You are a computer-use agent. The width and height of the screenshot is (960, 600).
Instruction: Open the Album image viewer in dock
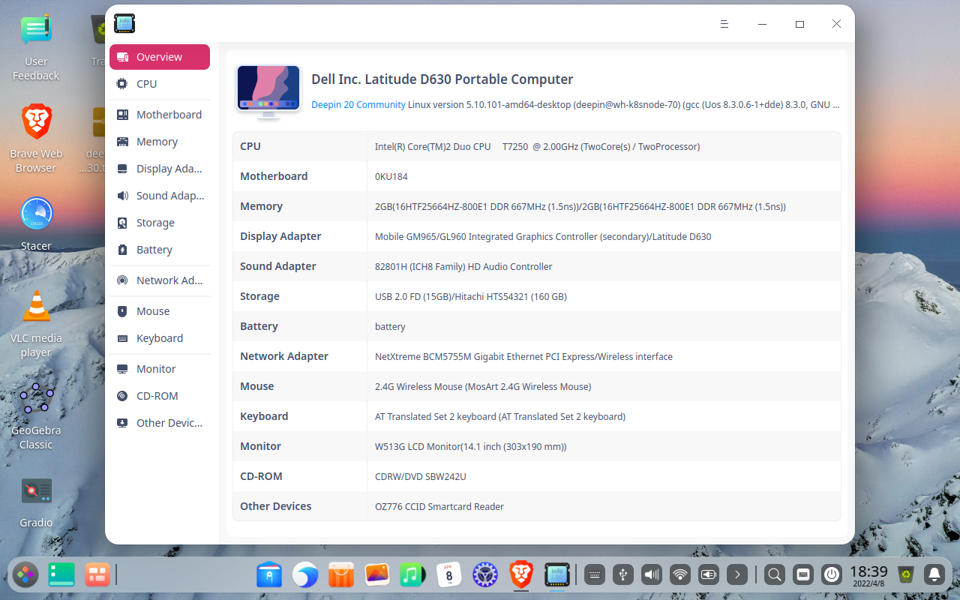point(377,575)
